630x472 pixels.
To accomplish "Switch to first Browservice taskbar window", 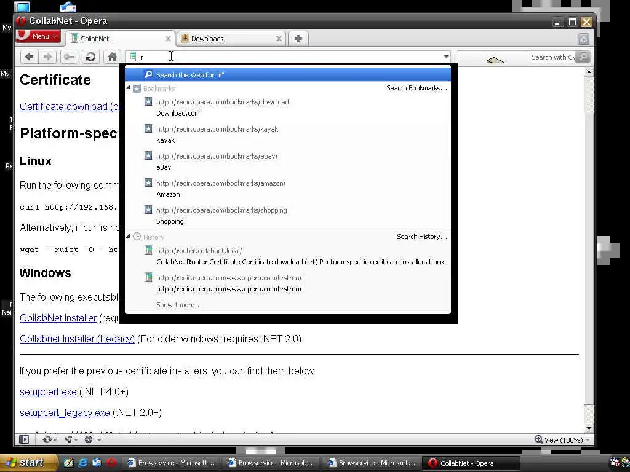I will tap(172, 463).
